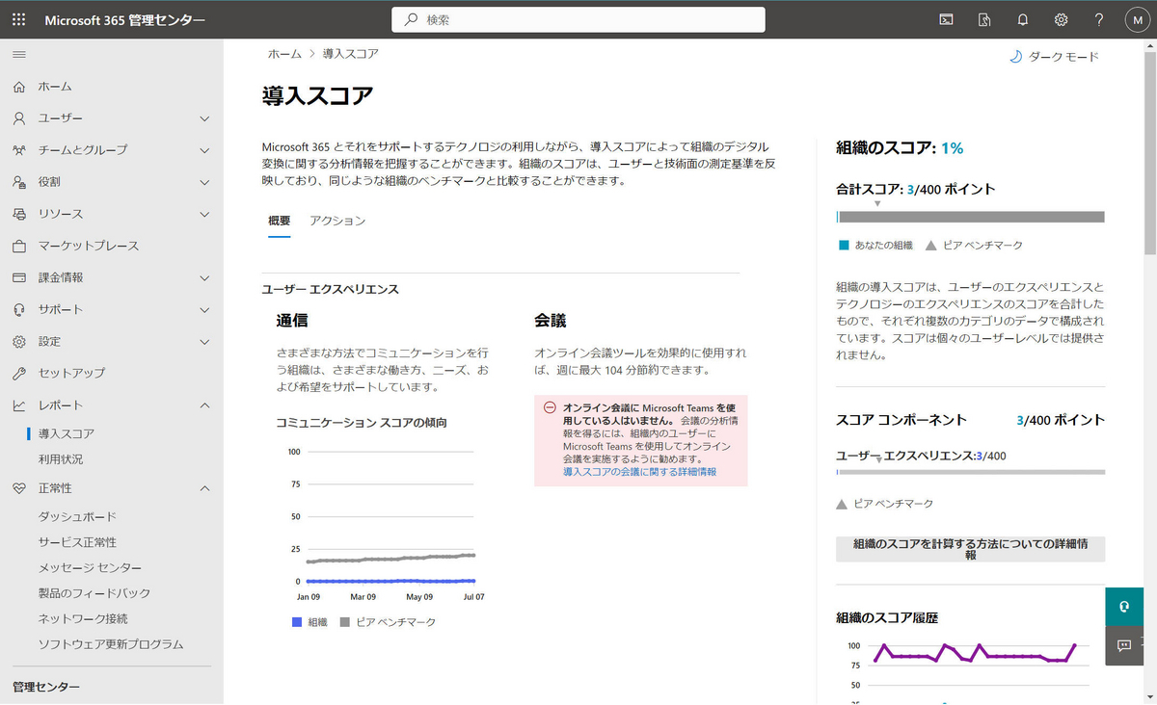
Task: Open account manager avatar M
Action: (1139, 19)
